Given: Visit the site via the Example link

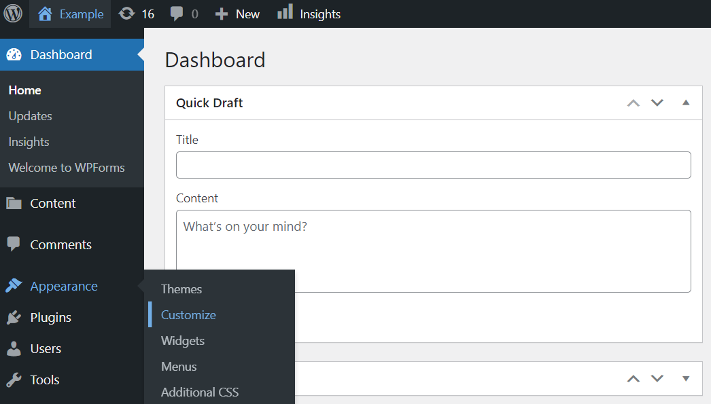Looking at the screenshot, I should 82,13.
